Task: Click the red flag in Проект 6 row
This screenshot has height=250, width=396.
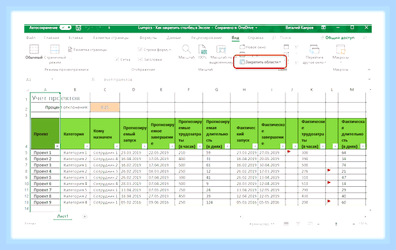Action: (329, 182)
